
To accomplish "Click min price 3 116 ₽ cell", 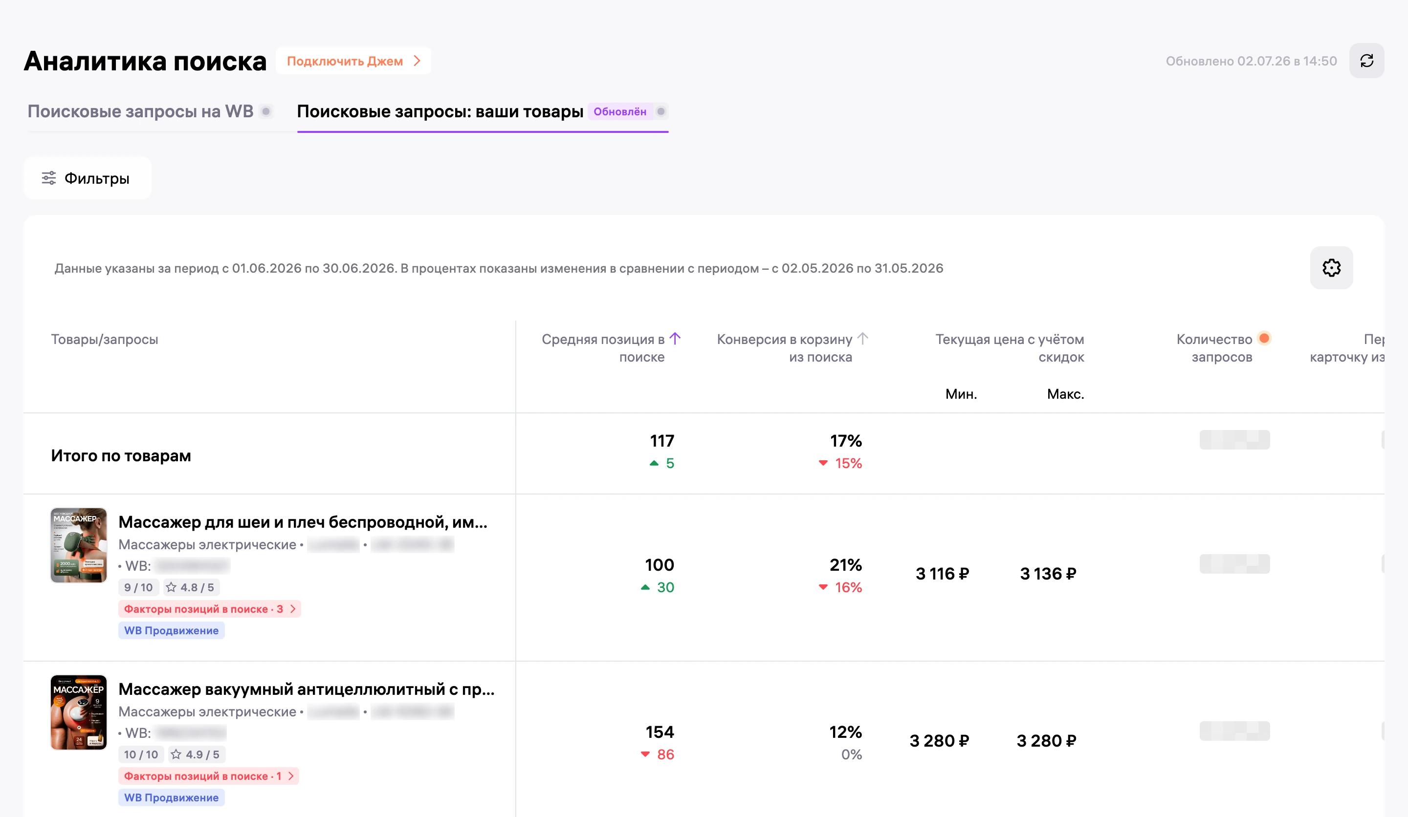I will 942,574.
